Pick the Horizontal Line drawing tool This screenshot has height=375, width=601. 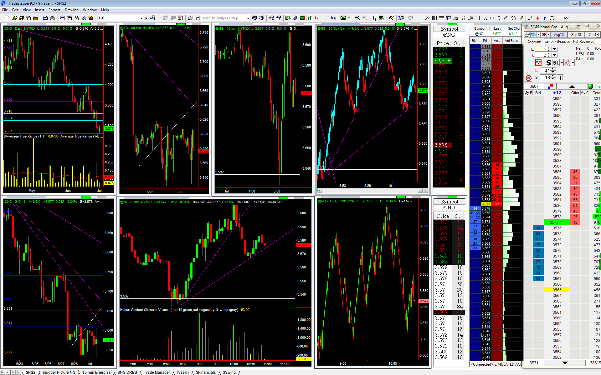point(492,18)
